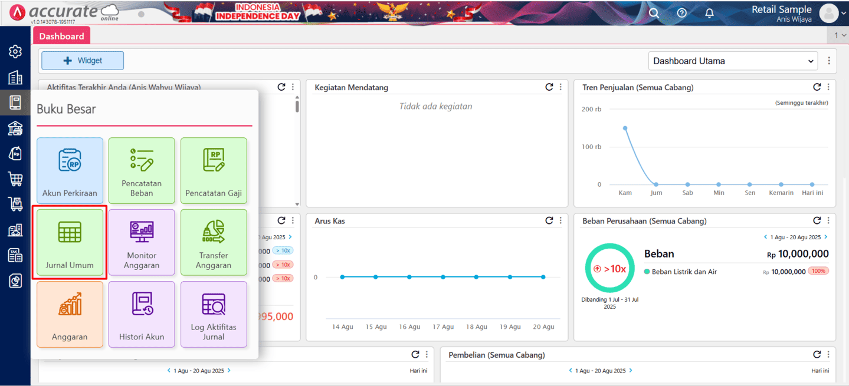Click the Add Widget button
Screen dimensions: 849x386
click(83, 61)
